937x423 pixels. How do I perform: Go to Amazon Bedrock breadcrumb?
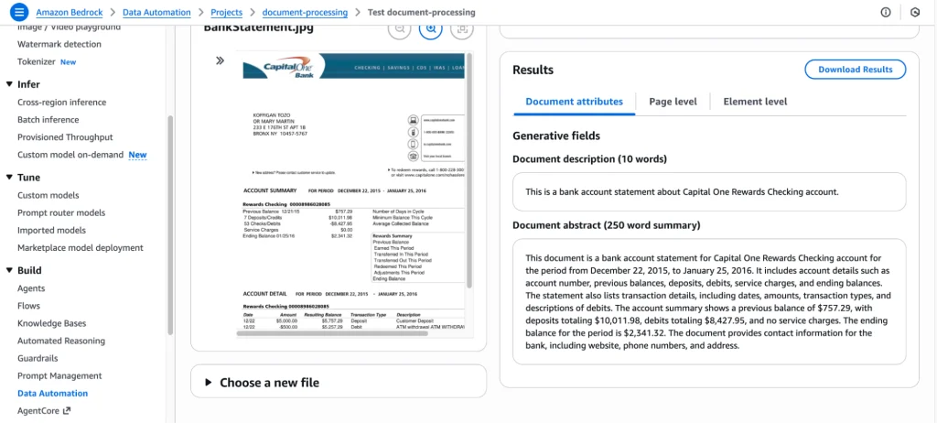(71, 12)
